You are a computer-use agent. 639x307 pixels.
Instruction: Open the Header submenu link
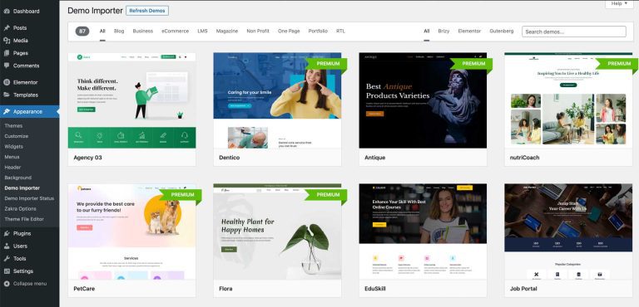[12, 168]
